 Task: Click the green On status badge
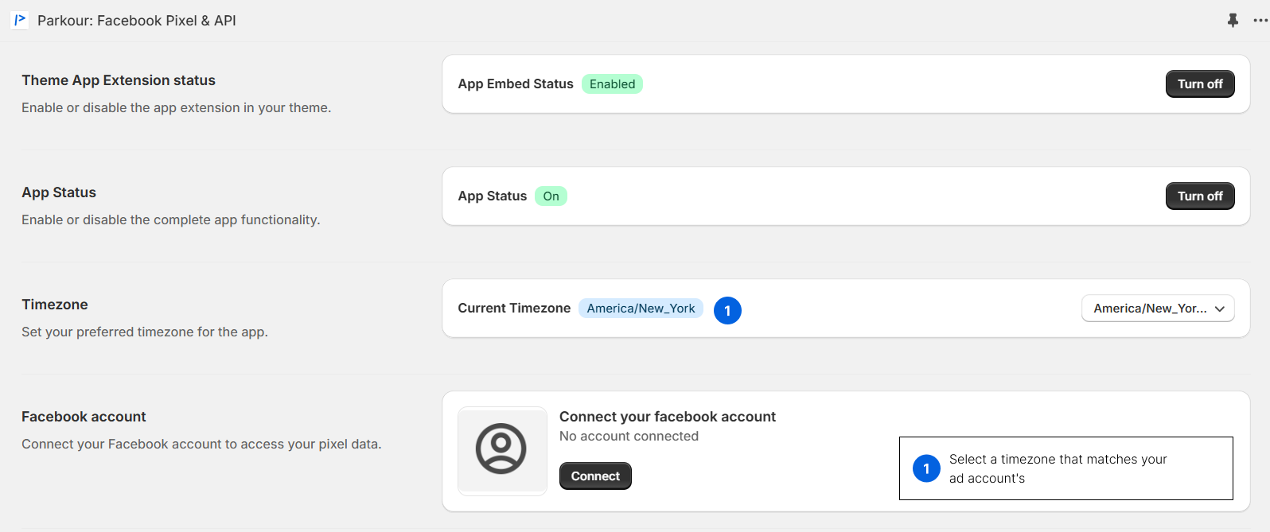point(551,196)
